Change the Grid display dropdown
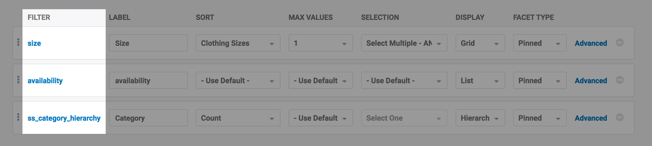 (x=480, y=43)
